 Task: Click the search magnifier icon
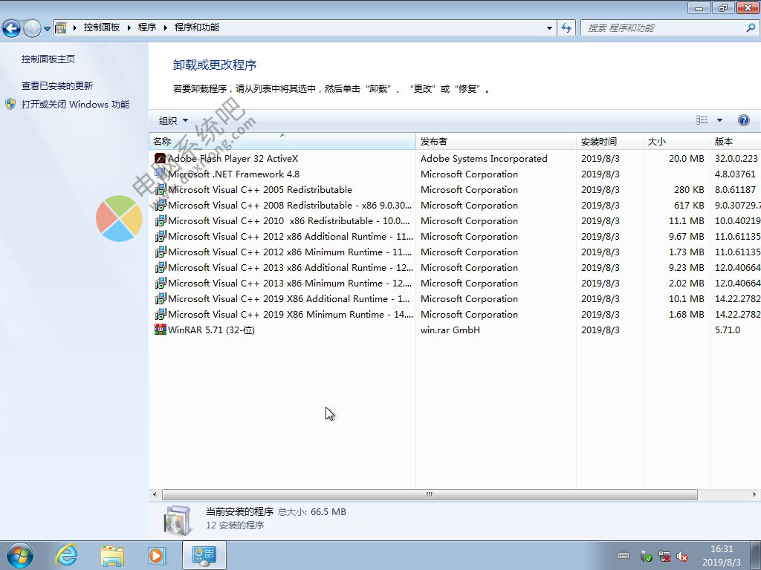[751, 28]
